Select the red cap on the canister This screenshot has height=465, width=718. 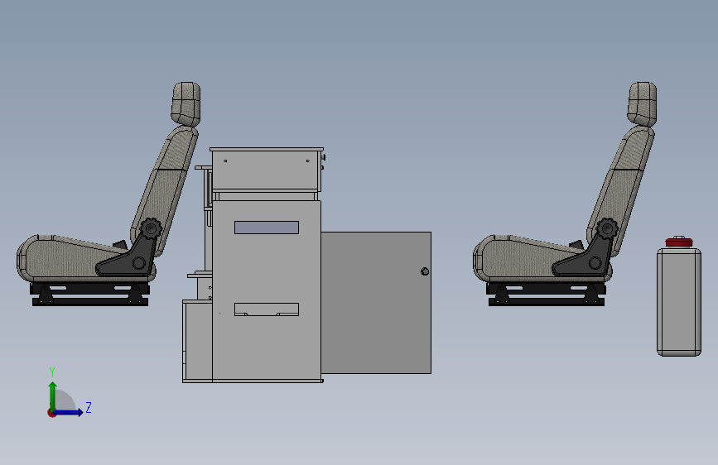[679, 242]
